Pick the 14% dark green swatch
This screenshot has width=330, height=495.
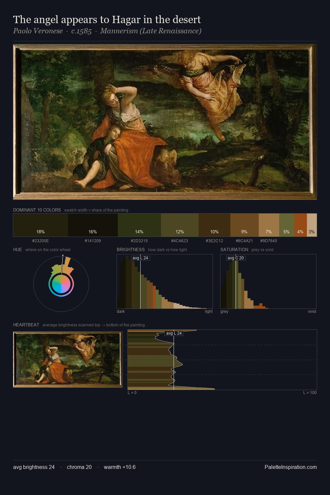click(139, 225)
